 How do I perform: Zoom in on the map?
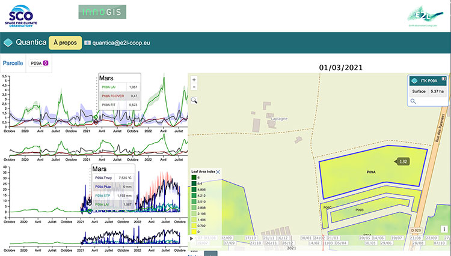[x=194, y=80]
